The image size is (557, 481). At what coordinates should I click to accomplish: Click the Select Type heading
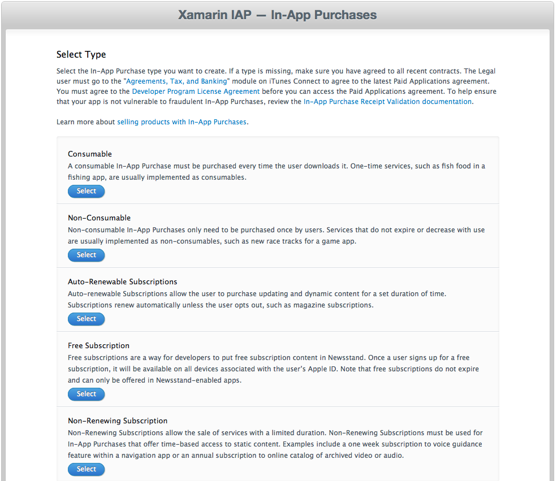[x=81, y=55]
